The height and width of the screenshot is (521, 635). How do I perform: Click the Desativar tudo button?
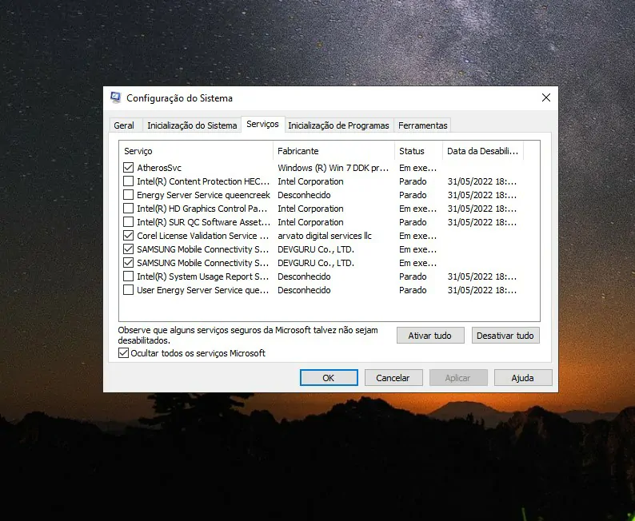(505, 336)
